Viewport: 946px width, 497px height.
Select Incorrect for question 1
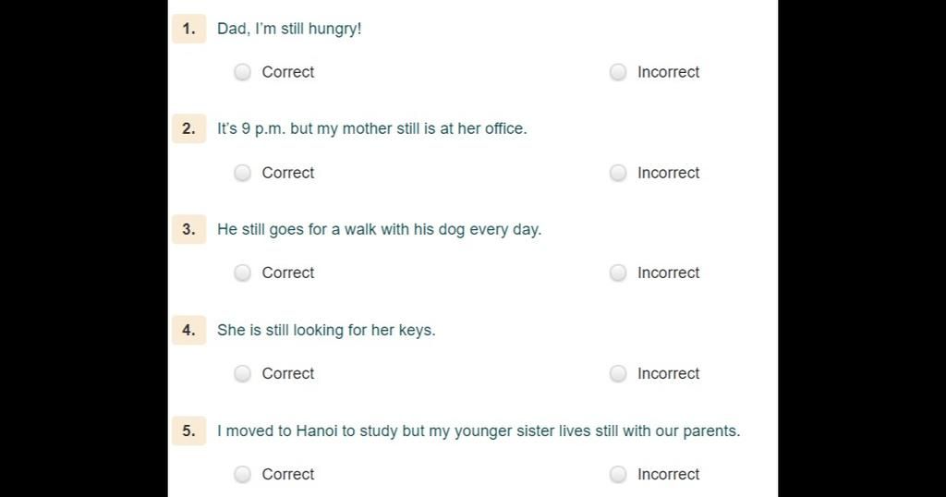618,72
